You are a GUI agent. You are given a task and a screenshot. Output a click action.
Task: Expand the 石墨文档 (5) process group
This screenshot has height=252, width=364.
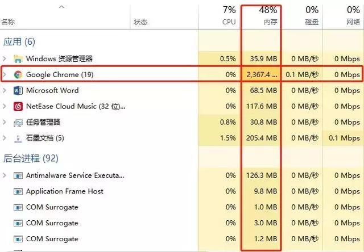5,138
